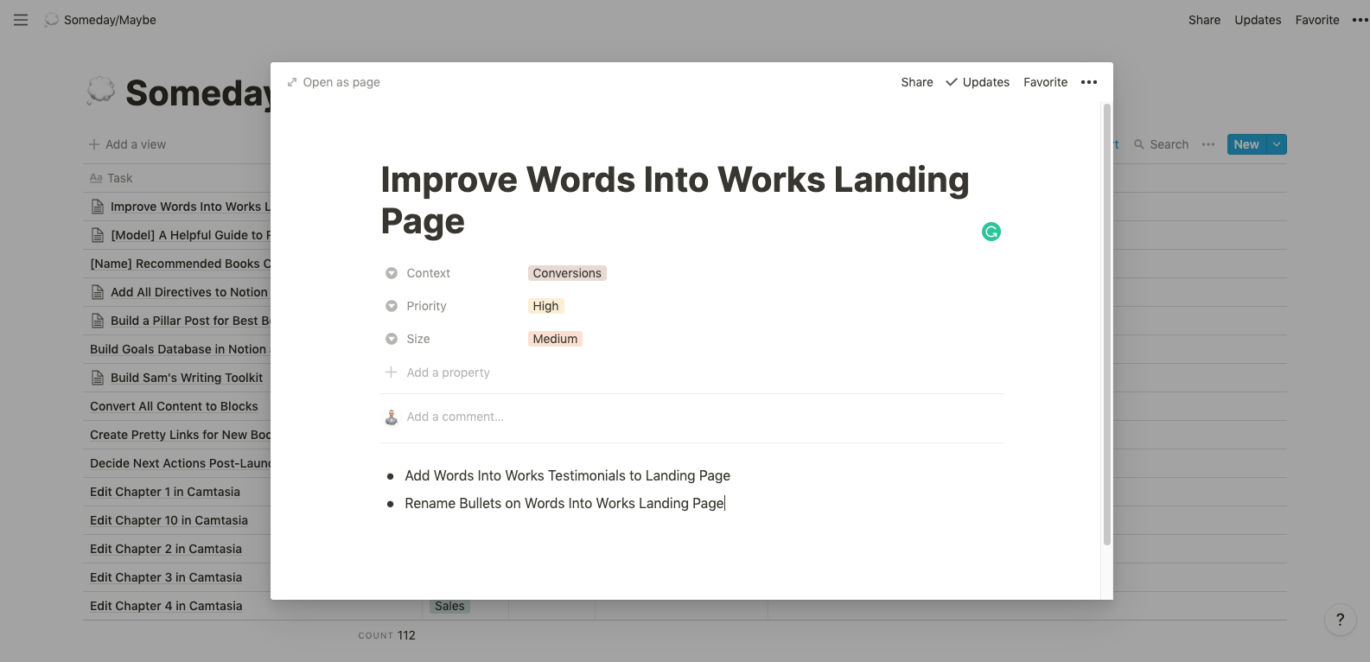Click Favorite in the top bar
Screen dimensions: 1370x662
click(x=1317, y=20)
